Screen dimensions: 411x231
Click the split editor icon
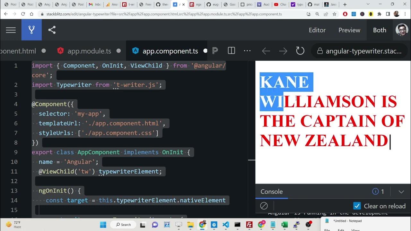[x=231, y=51]
